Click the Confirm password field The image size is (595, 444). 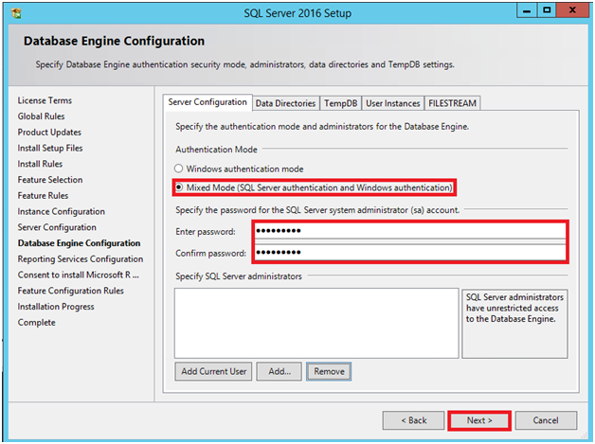(409, 253)
